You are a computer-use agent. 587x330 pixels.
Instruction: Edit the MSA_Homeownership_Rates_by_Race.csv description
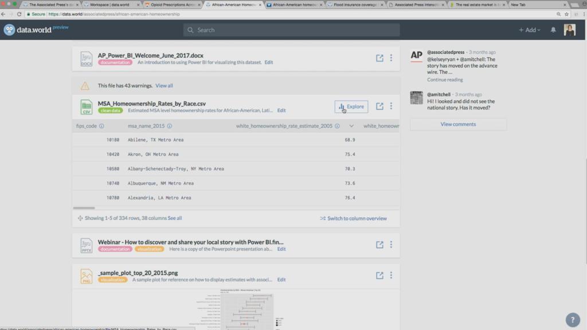281,111
